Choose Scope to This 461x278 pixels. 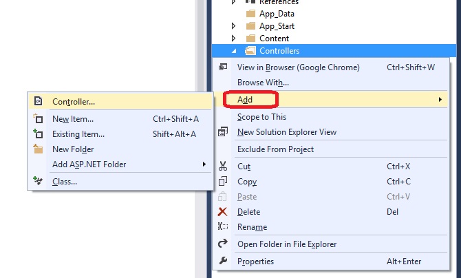pyautogui.click(x=261, y=117)
